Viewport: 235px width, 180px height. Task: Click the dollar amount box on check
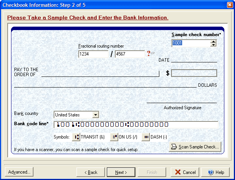point(194,73)
